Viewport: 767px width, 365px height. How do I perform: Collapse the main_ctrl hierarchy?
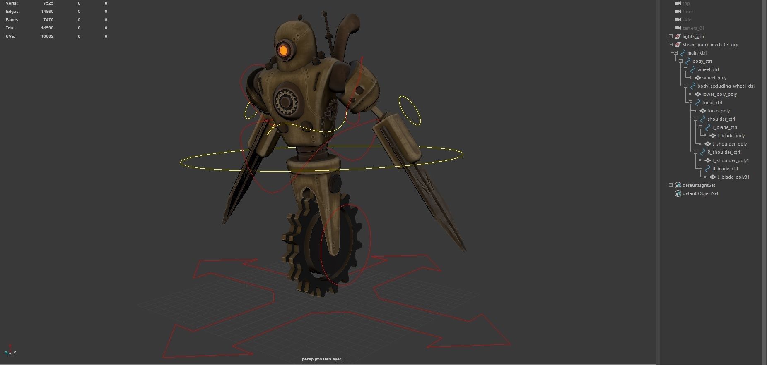675,53
